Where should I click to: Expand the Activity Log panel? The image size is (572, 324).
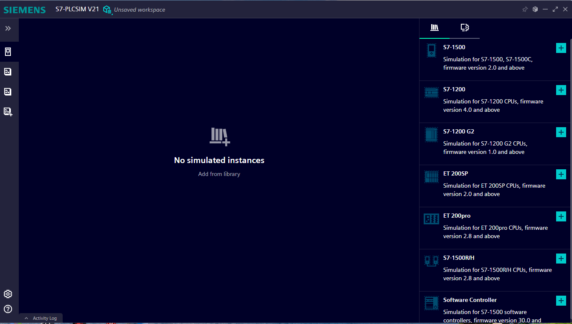click(41, 318)
